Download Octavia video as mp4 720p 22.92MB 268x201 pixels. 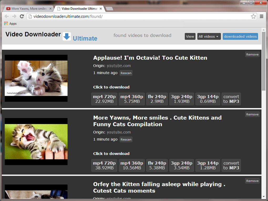coord(104,99)
